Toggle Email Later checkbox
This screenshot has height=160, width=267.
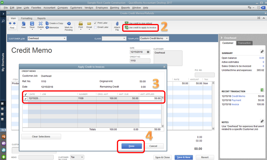[95, 27]
